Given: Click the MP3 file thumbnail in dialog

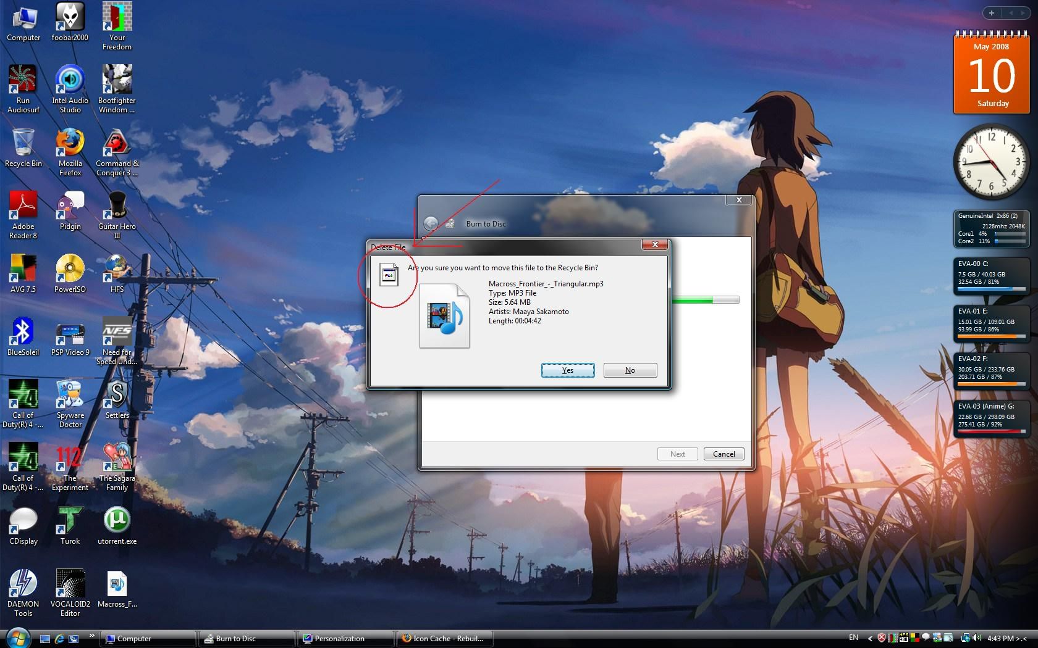Looking at the screenshot, I should [444, 316].
